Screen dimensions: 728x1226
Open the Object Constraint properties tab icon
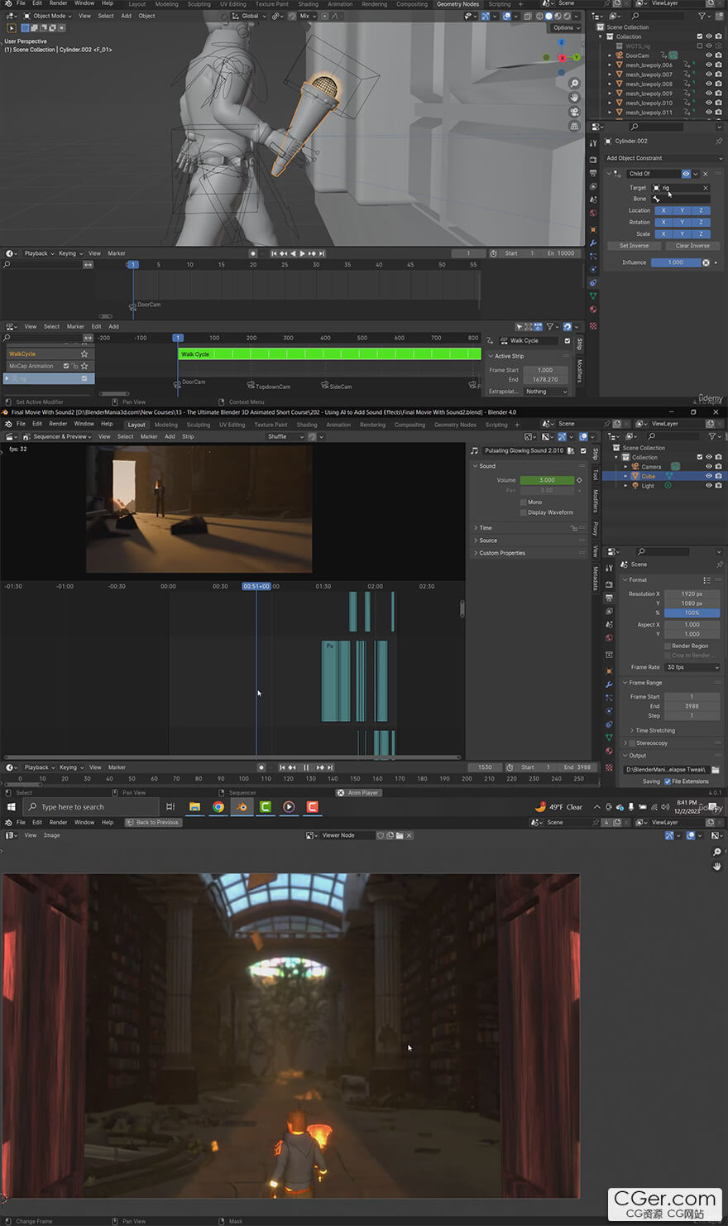pos(593,283)
